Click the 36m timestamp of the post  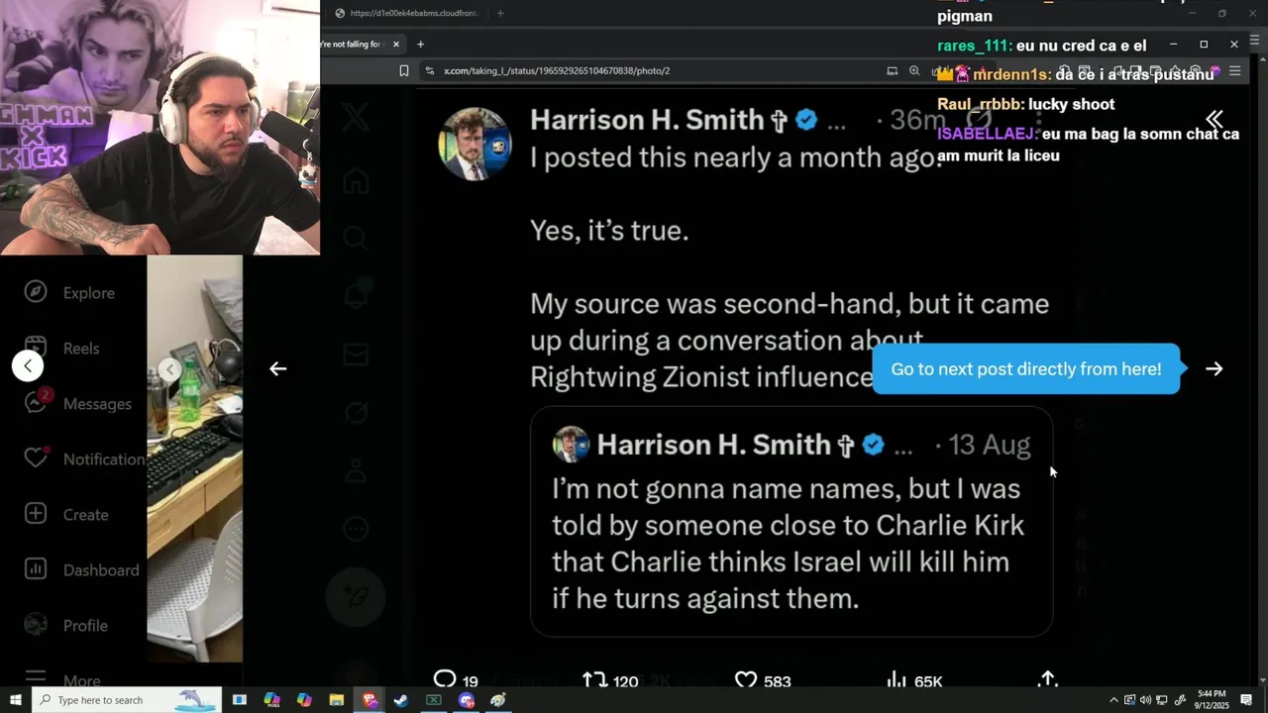click(917, 121)
